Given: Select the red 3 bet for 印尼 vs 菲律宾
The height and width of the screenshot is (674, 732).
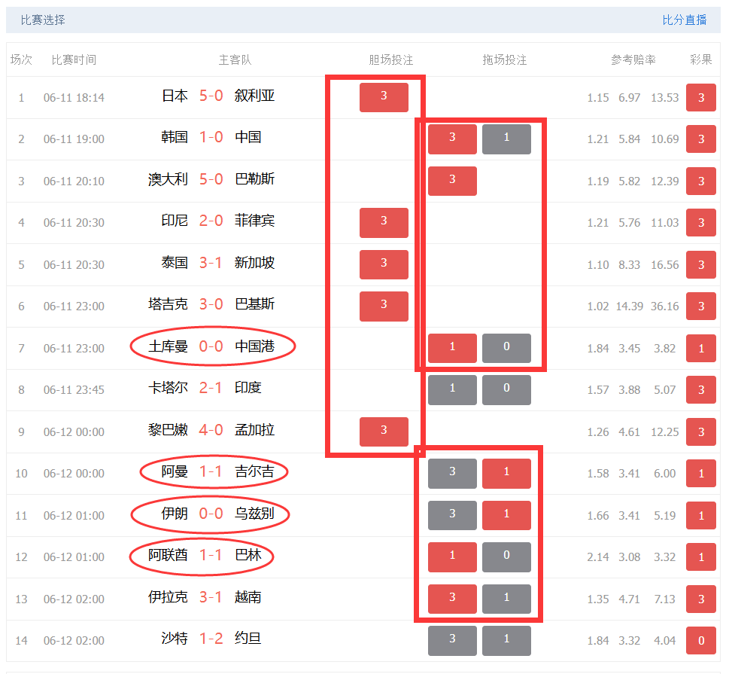Looking at the screenshot, I should point(384,223).
